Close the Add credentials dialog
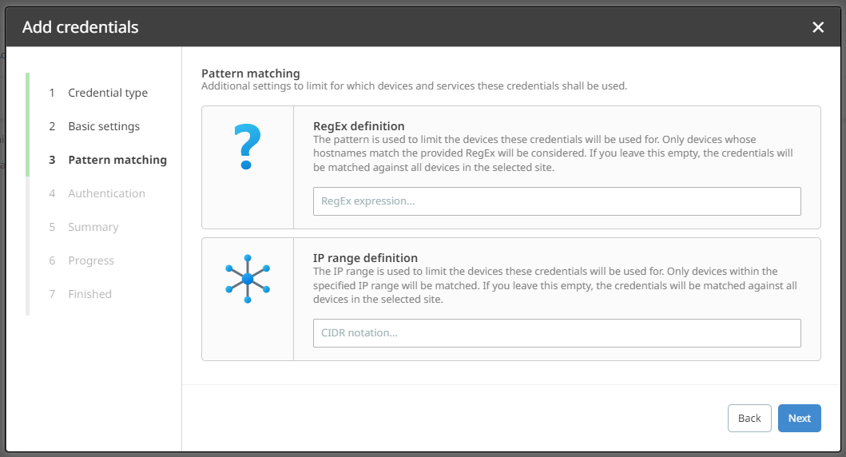 pos(817,27)
